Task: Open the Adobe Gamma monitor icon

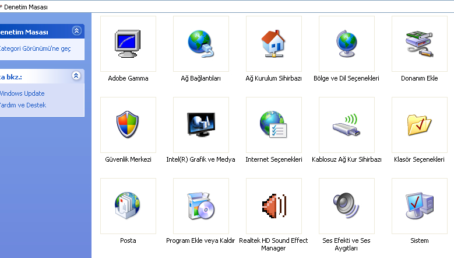Action: pyautogui.click(x=128, y=44)
